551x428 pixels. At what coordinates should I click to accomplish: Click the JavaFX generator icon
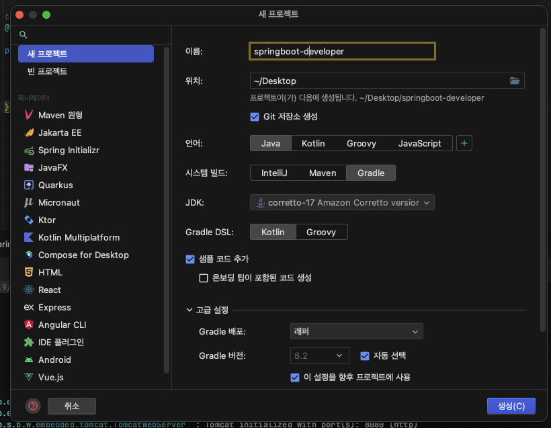(29, 167)
